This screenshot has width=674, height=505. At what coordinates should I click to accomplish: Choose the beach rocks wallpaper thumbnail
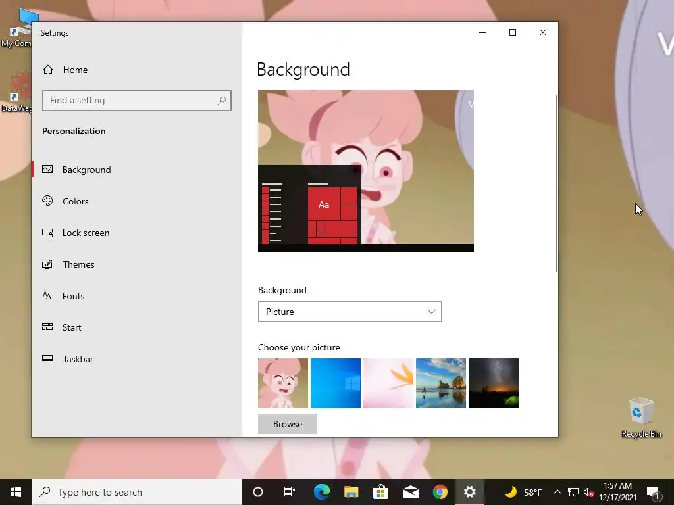pos(440,383)
